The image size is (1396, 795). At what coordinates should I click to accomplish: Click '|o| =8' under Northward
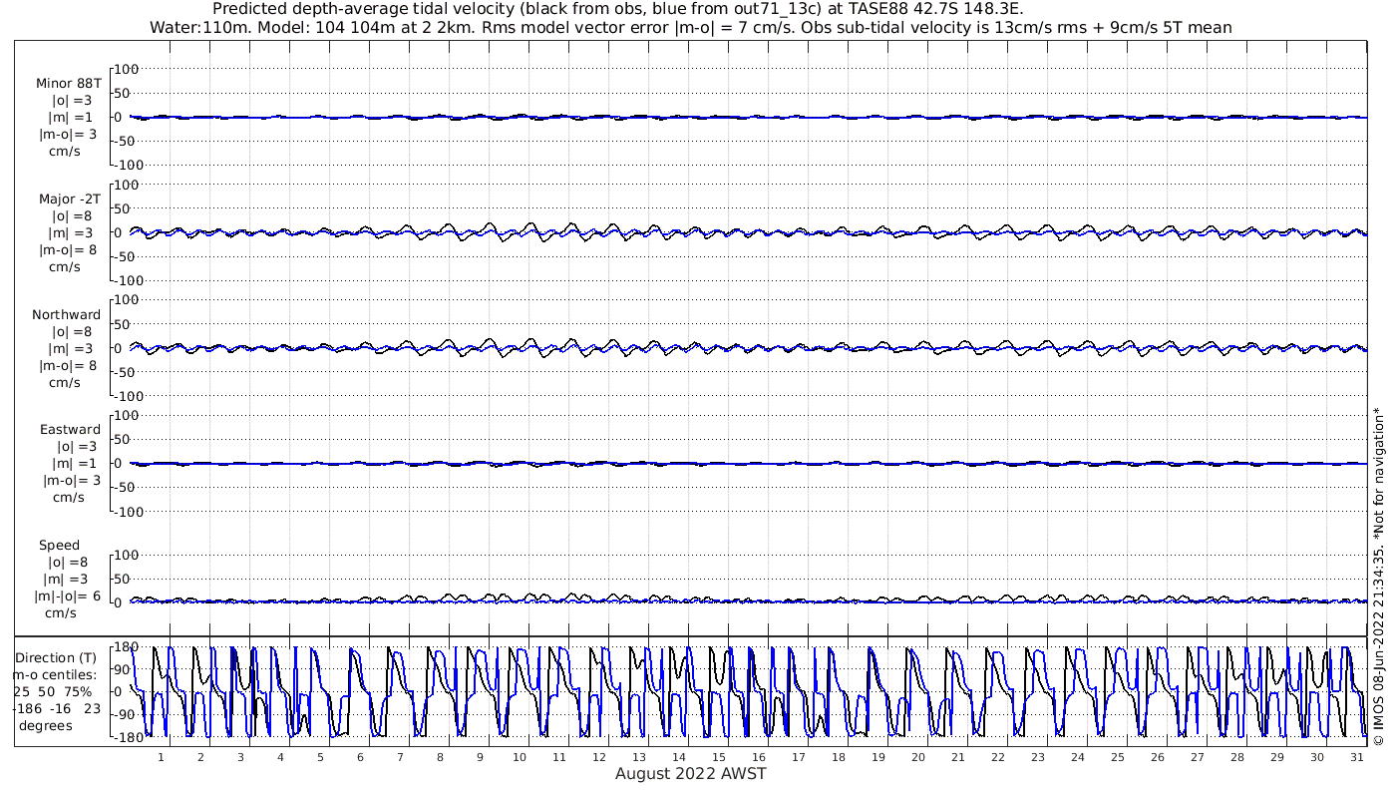(72, 332)
